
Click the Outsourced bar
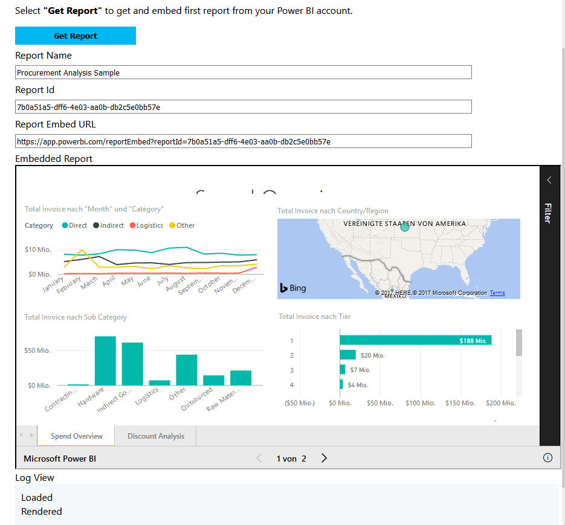click(x=214, y=380)
